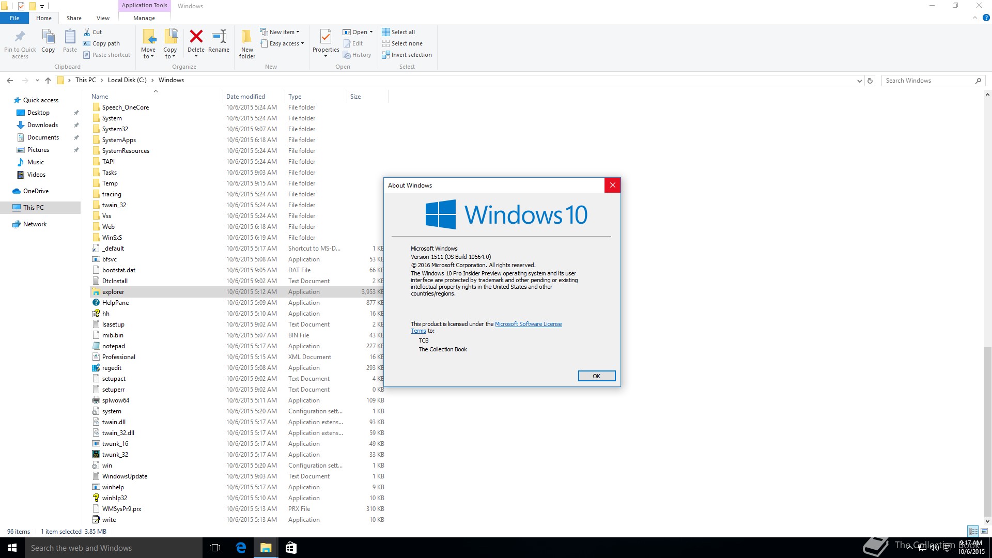Open the Copy to dropdown

point(170,53)
